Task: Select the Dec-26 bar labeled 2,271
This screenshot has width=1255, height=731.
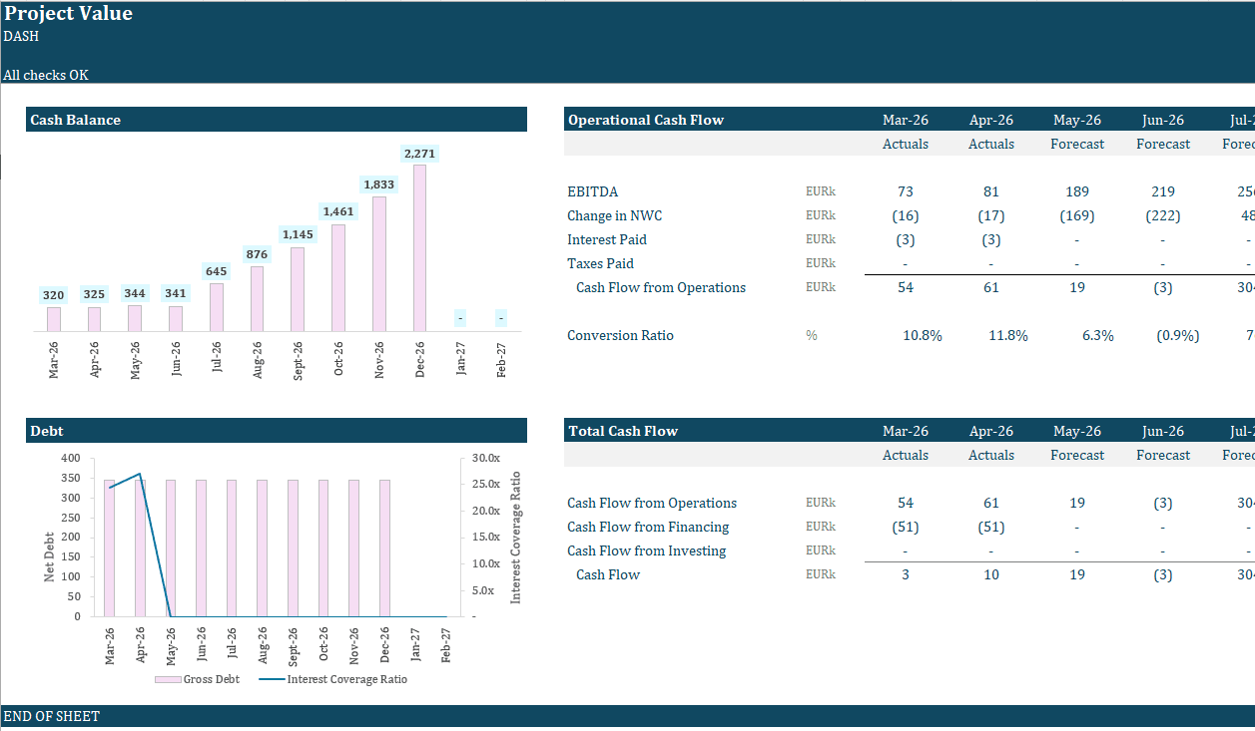Action: (419, 249)
